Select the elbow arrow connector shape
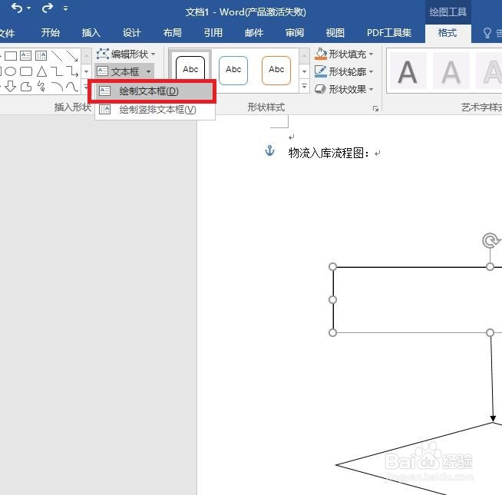The height and width of the screenshot is (495, 502). point(72,71)
